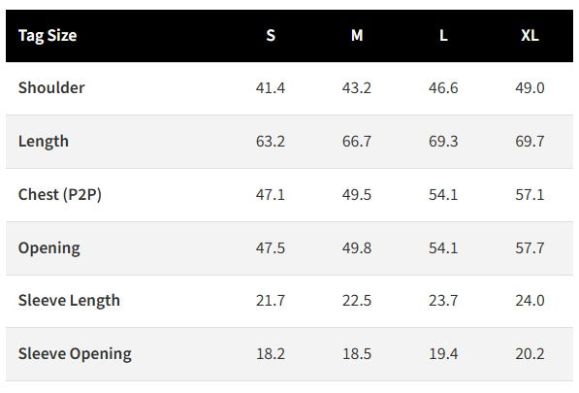The image size is (579, 393).
Task: Click Chest value 57.1 for size XL
Action: [x=530, y=195]
